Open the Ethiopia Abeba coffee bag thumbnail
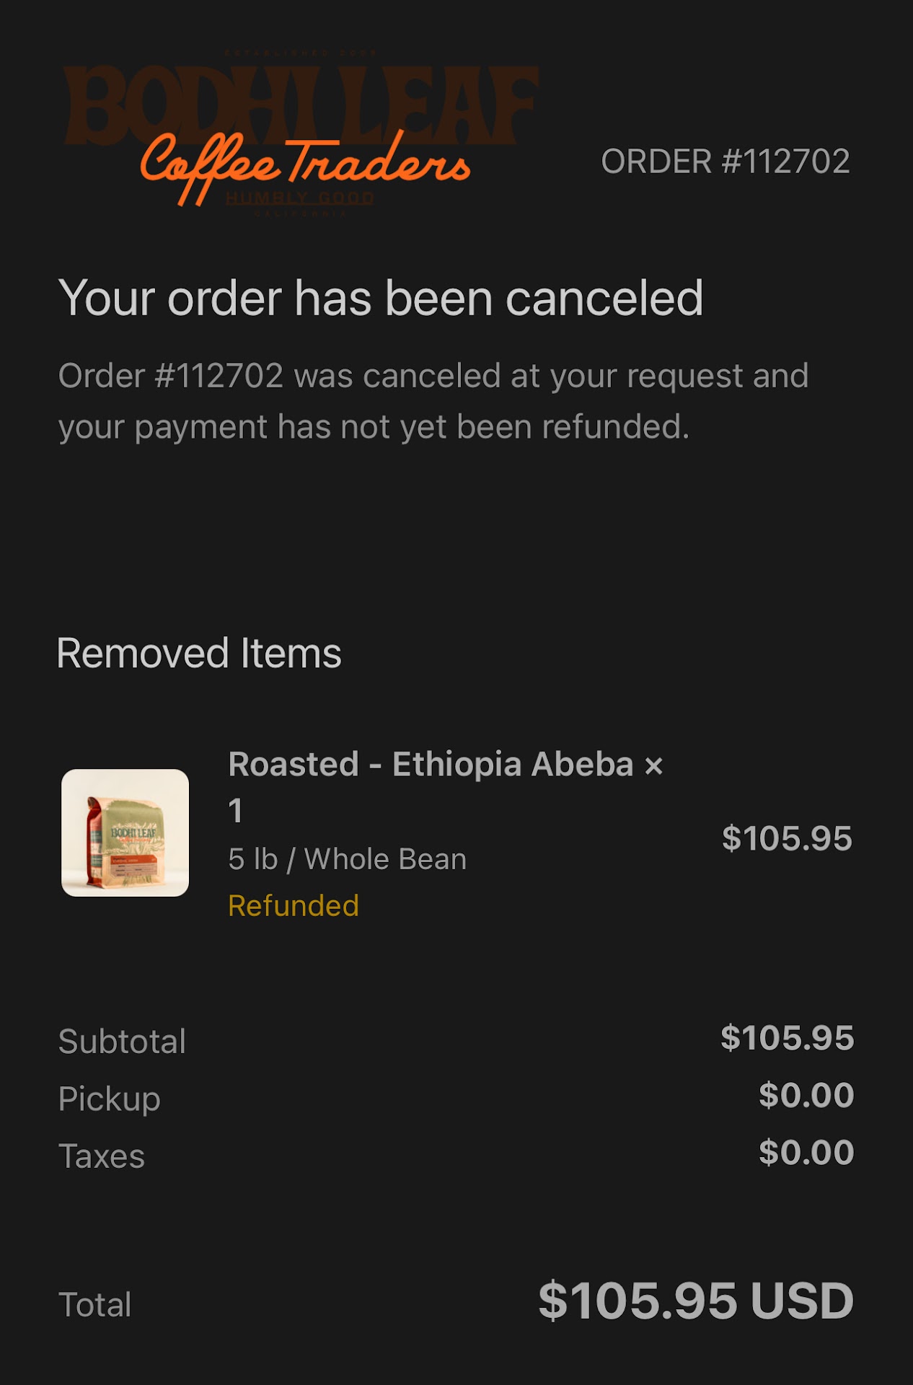 125,832
